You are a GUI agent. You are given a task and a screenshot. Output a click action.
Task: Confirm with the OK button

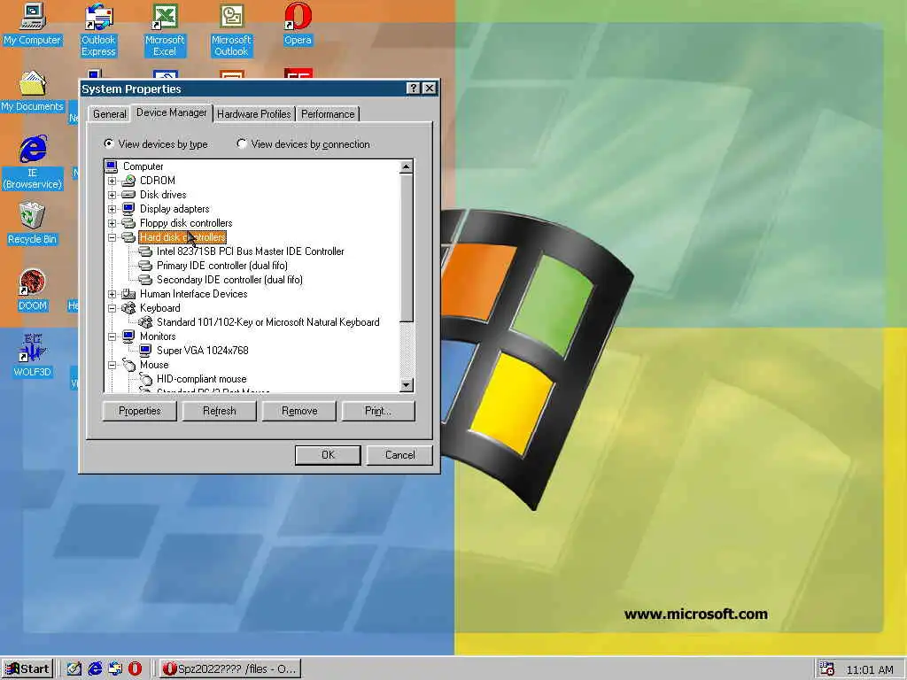click(328, 455)
